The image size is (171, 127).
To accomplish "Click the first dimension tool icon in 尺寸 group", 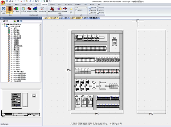I will pyautogui.click(x=90, y=8).
